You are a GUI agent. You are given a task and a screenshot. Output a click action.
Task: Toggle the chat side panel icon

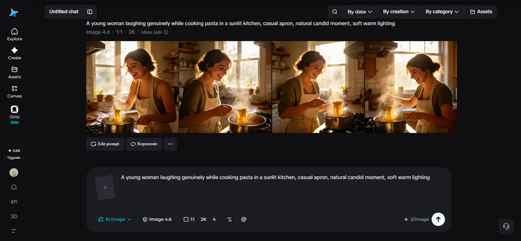90,12
